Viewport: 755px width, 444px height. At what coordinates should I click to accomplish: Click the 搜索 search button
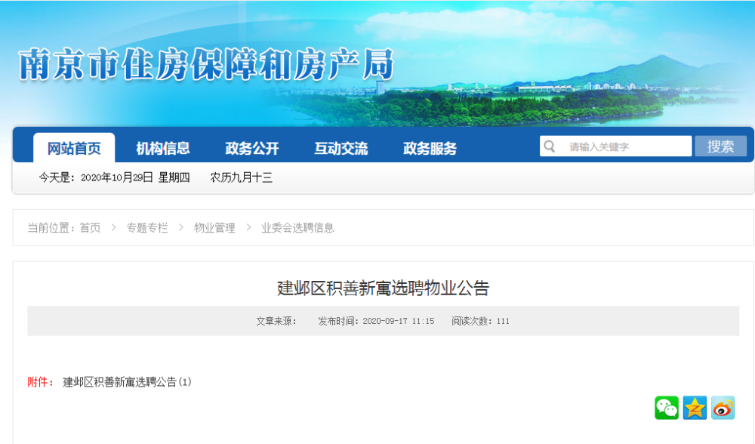[x=720, y=146]
